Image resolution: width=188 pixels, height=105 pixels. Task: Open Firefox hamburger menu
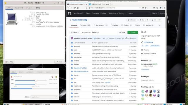click(x=164, y=8)
